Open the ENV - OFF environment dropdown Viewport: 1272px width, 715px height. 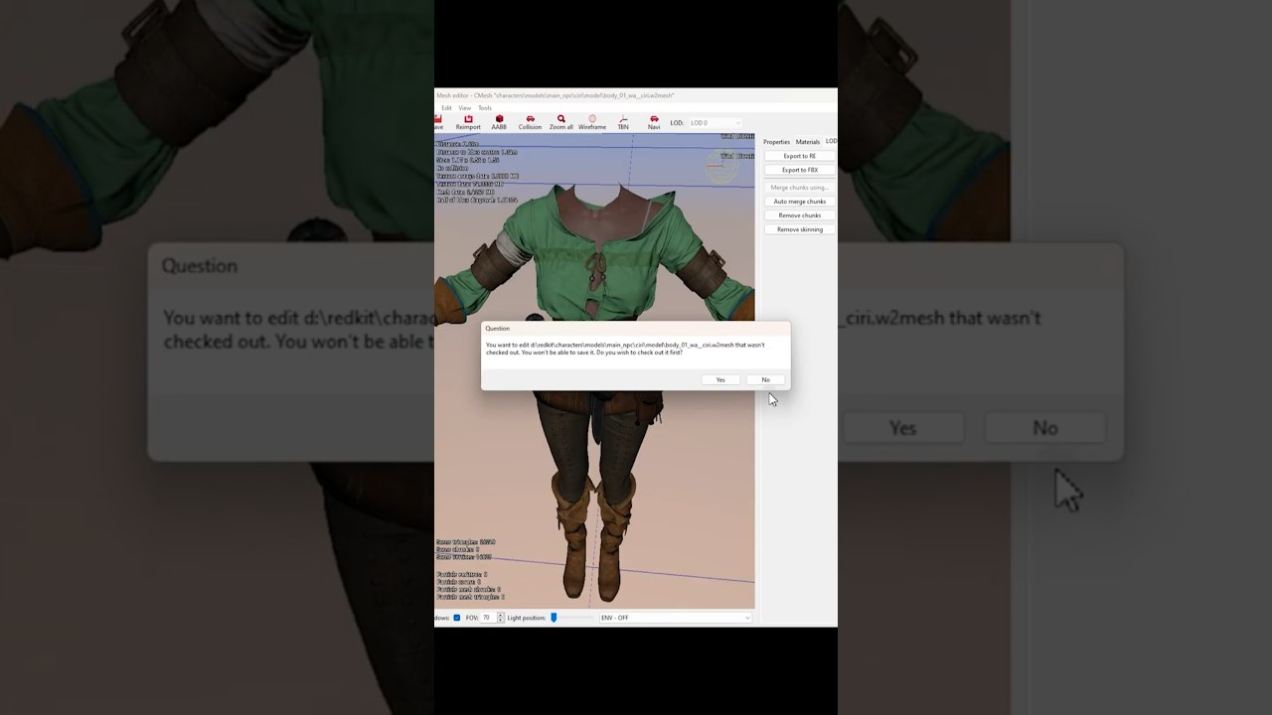coord(675,618)
